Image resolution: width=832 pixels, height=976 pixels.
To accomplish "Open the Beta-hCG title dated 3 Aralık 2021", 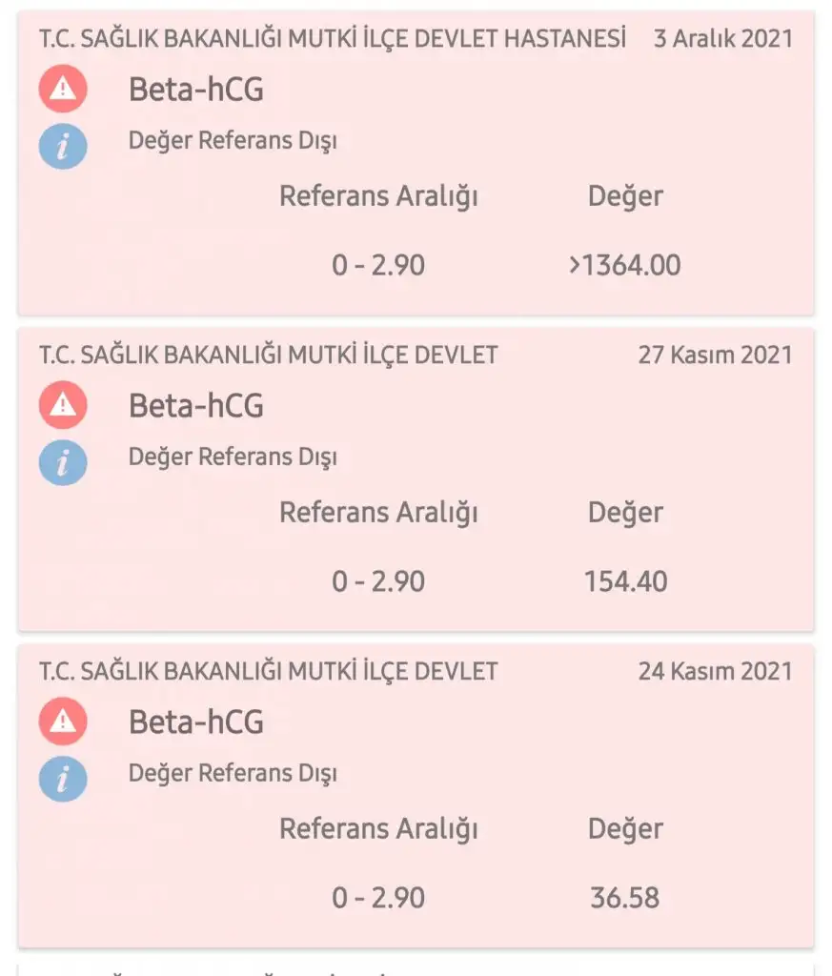I will click(x=195, y=90).
